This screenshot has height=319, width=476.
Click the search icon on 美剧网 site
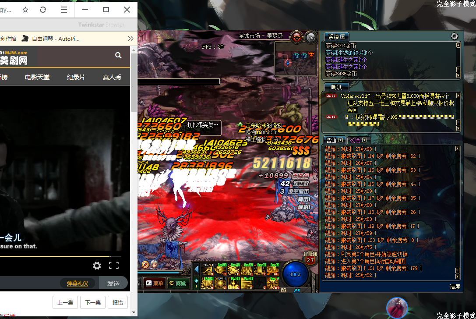tap(118, 55)
